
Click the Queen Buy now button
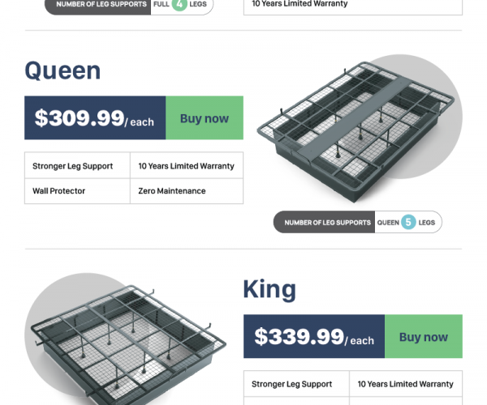205,118
